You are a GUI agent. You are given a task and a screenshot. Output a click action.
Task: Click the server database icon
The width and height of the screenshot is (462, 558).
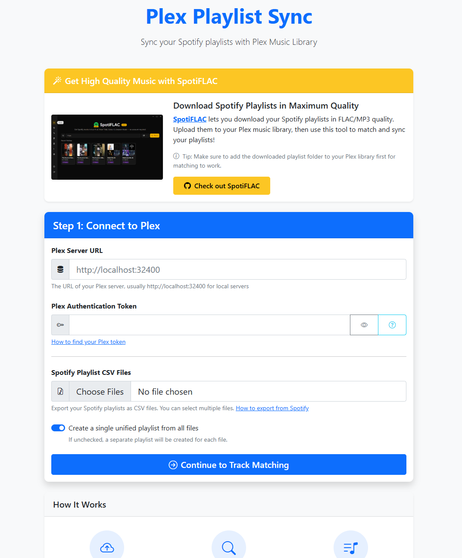coord(60,269)
